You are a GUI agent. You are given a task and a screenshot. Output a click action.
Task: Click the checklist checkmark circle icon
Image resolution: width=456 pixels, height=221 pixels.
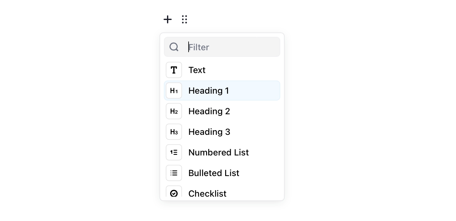(x=174, y=193)
